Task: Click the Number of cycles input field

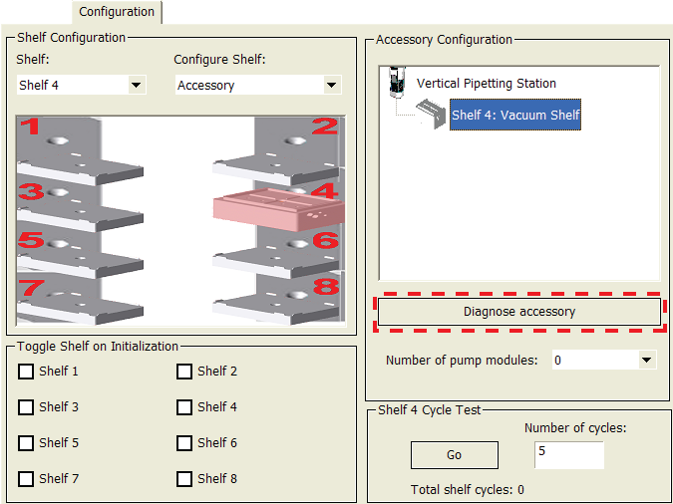Action: (x=568, y=455)
